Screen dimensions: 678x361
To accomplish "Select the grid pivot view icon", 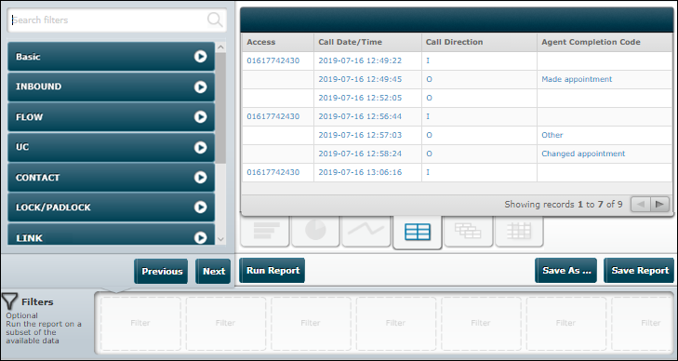I will coord(519,232).
